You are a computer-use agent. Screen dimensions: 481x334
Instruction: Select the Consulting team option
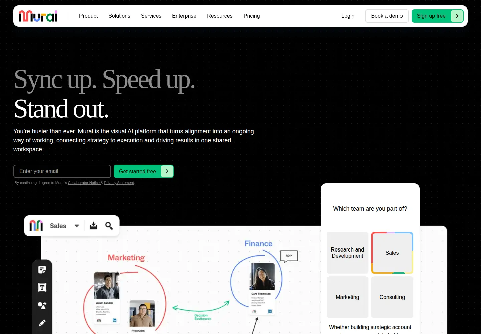(392, 297)
